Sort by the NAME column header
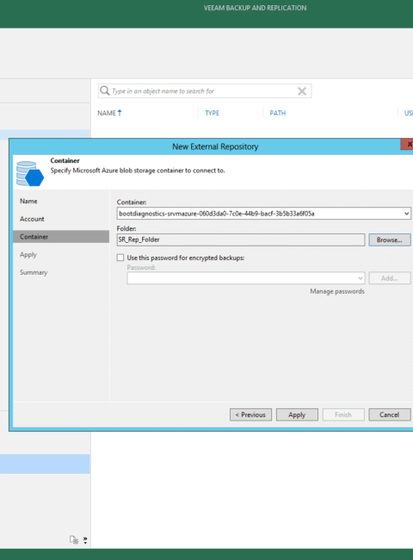 point(109,113)
